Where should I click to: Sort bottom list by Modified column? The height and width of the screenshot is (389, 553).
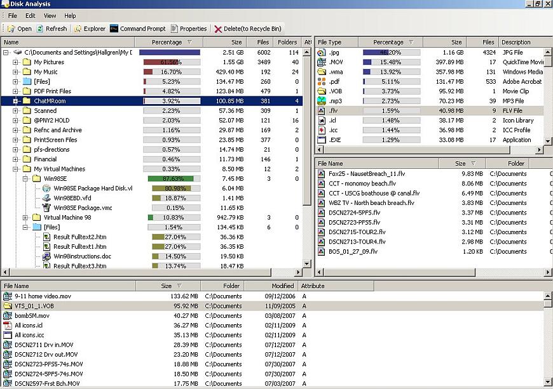click(271, 286)
